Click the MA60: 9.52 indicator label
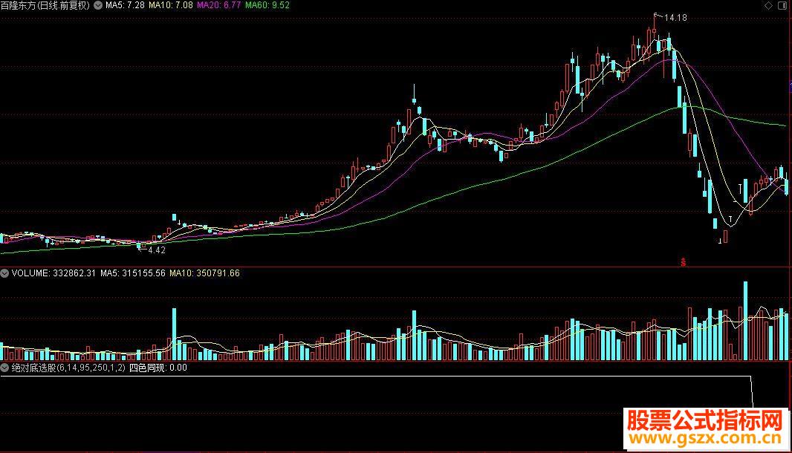This screenshot has height=453, width=792. (267, 5)
